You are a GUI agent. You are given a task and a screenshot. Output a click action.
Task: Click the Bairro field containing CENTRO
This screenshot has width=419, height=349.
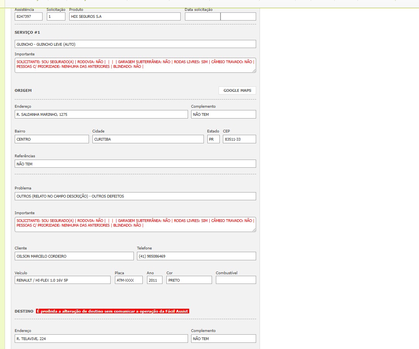[x=52, y=139]
